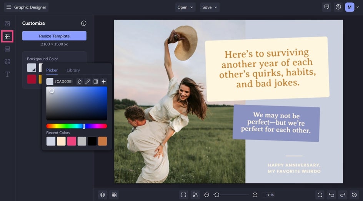Click the fit-to-screen icon

pyautogui.click(x=183, y=195)
